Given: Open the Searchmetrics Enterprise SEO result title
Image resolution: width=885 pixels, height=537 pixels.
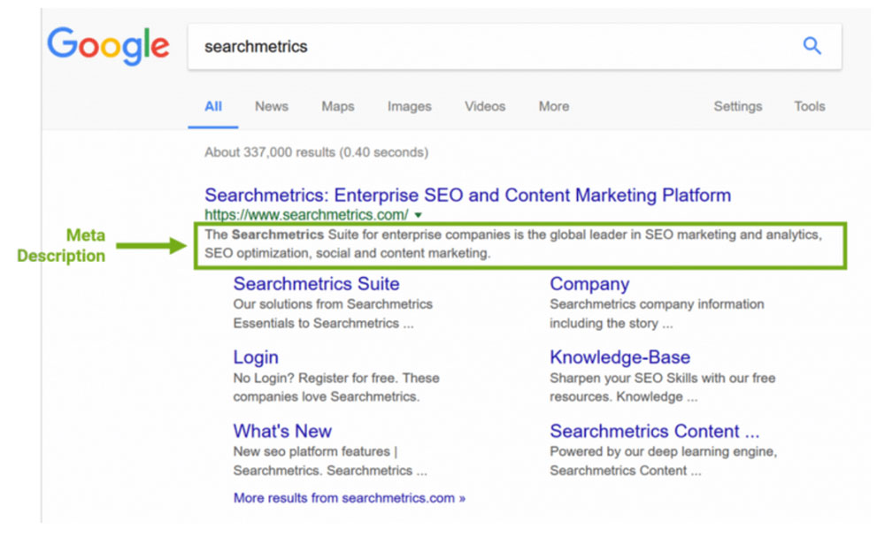Looking at the screenshot, I should (x=467, y=195).
